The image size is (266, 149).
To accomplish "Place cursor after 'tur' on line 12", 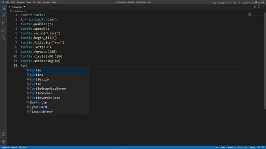I will pos(27,65).
